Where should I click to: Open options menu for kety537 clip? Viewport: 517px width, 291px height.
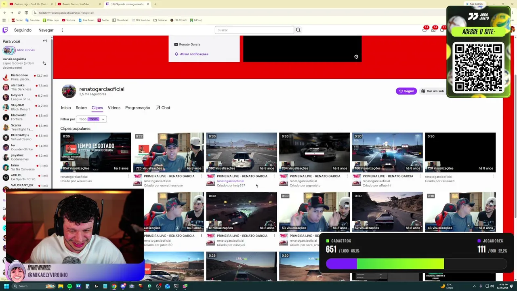(274, 177)
